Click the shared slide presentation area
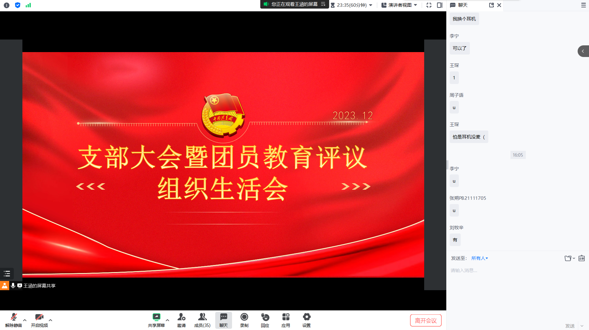This screenshot has height=330, width=589. click(x=223, y=165)
